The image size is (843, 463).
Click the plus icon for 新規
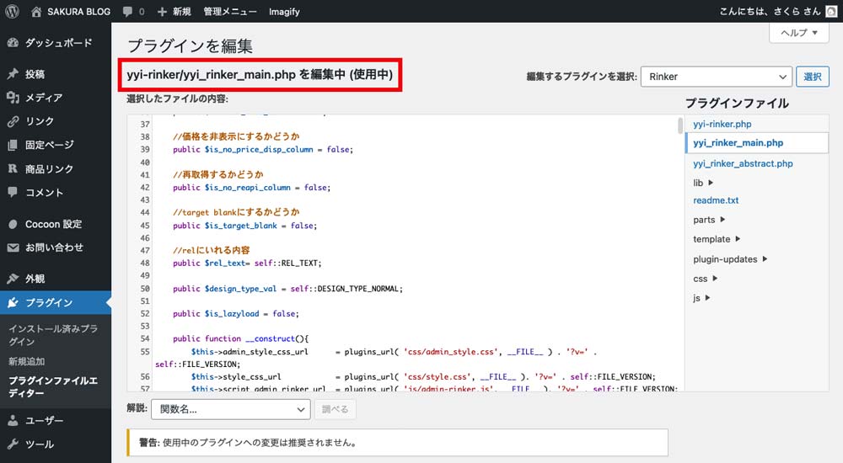pyautogui.click(x=162, y=11)
